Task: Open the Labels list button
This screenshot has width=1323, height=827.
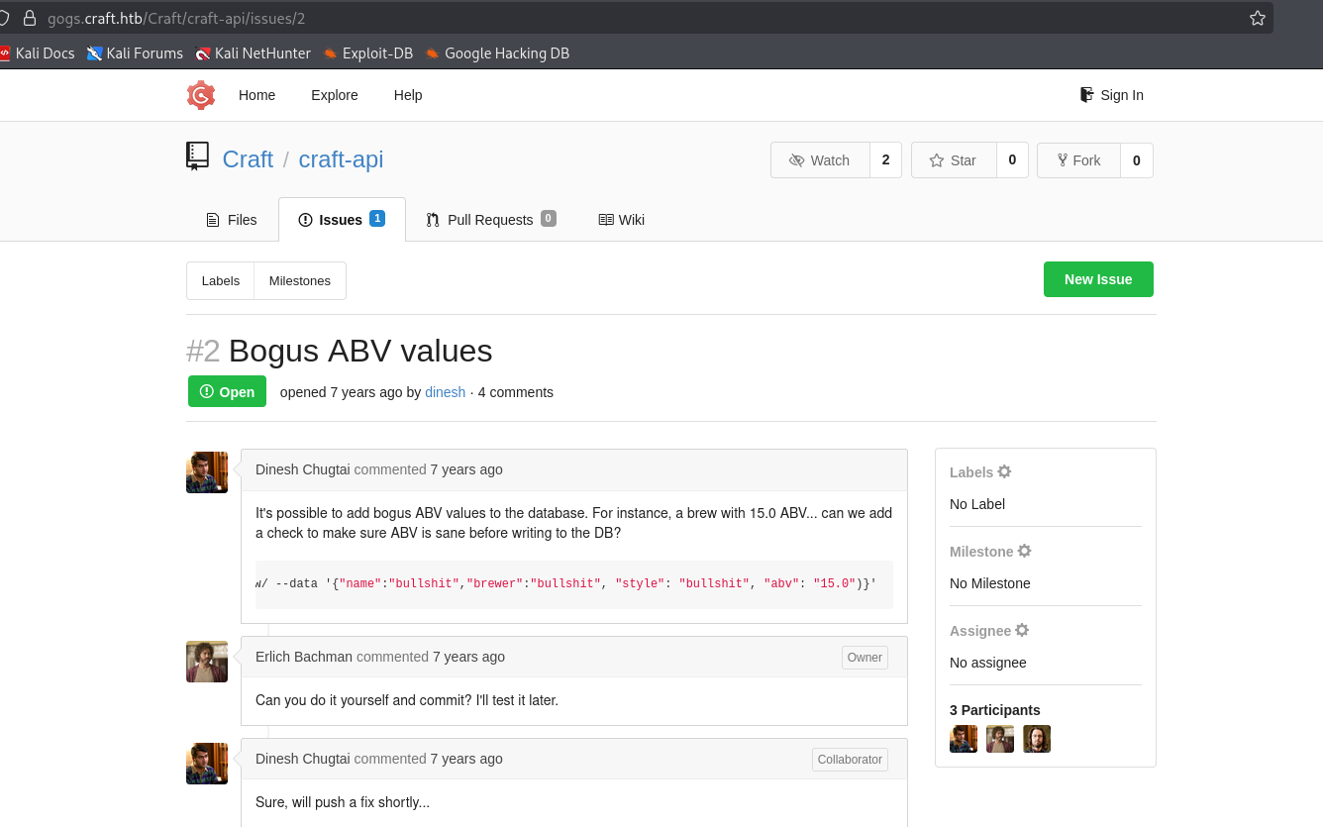Action: [x=221, y=281]
